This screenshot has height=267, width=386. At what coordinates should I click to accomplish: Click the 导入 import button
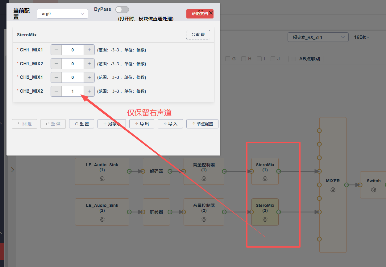(170, 124)
